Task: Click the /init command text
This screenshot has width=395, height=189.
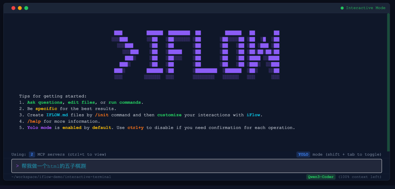Action: pyautogui.click(x=102, y=115)
